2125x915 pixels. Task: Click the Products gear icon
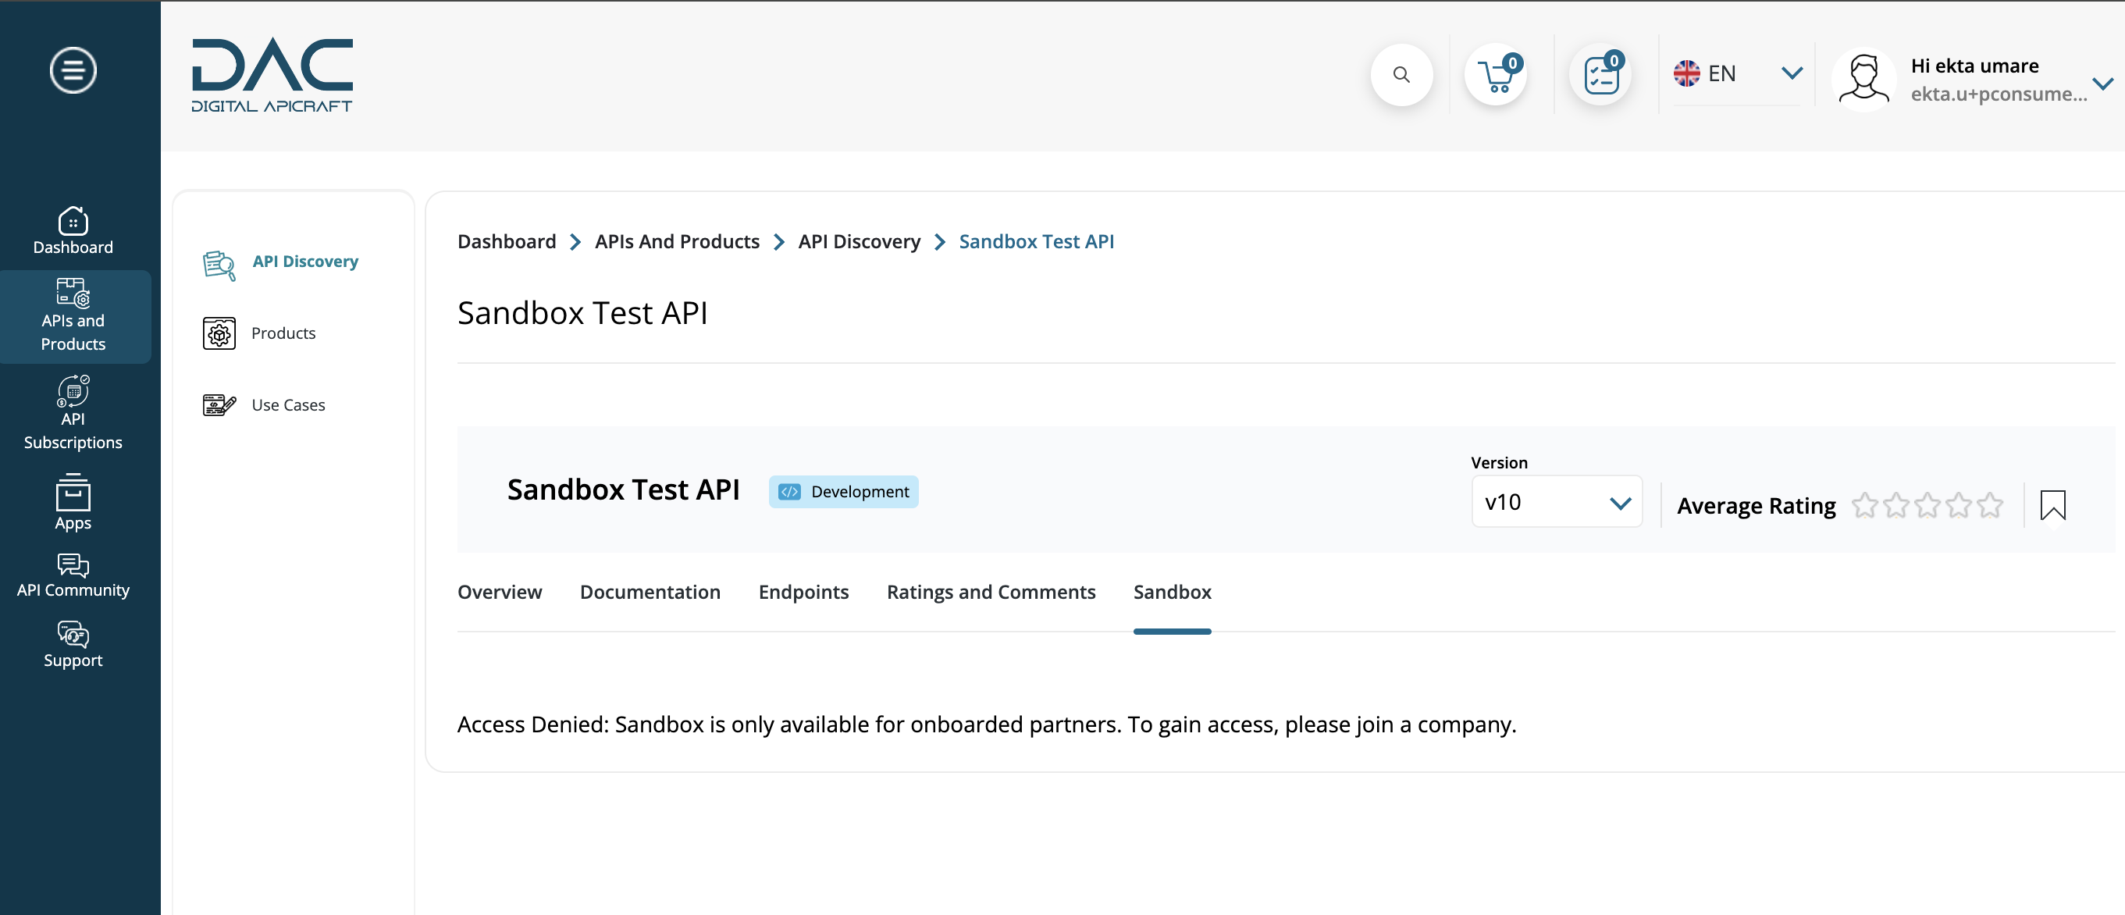219,333
